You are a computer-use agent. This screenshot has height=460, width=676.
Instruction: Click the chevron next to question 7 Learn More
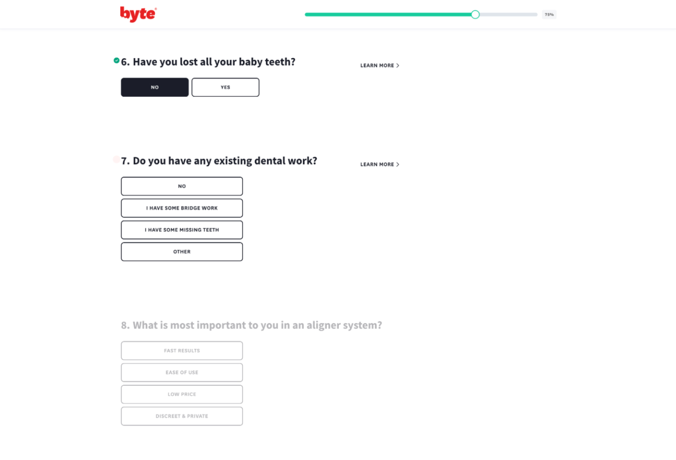point(398,164)
